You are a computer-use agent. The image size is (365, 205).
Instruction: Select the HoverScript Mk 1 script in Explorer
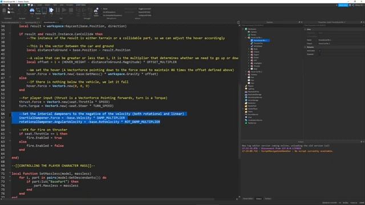pos(260,40)
